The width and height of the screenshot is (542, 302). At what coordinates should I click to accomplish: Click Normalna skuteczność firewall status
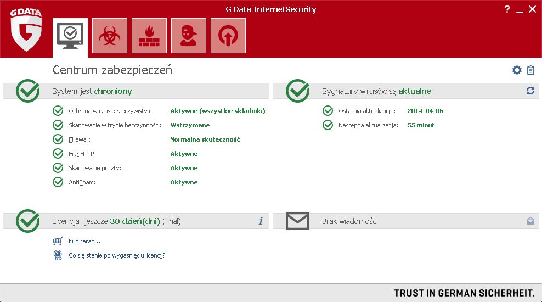click(205, 139)
